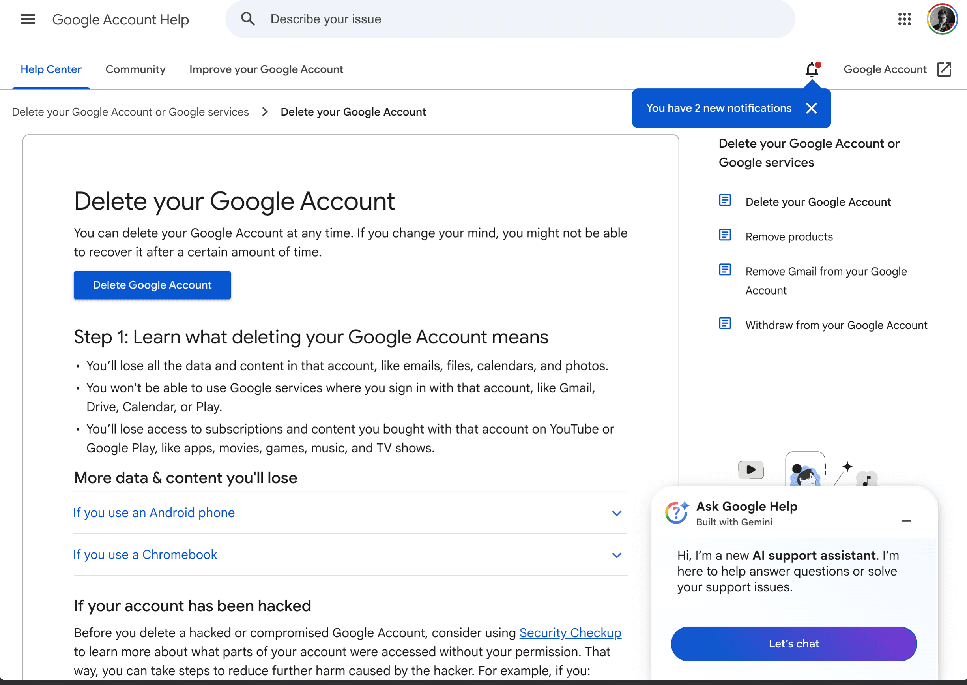Click the breadcrumb chevron separator
Image resolution: width=967 pixels, height=685 pixels.
pos(265,112)
